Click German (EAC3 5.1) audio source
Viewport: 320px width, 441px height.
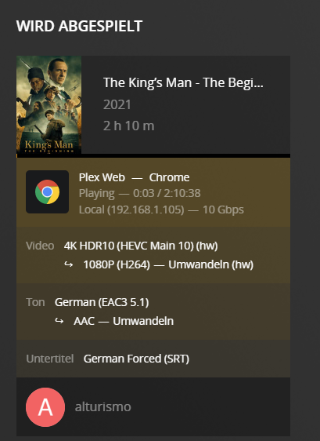point(102,302)
